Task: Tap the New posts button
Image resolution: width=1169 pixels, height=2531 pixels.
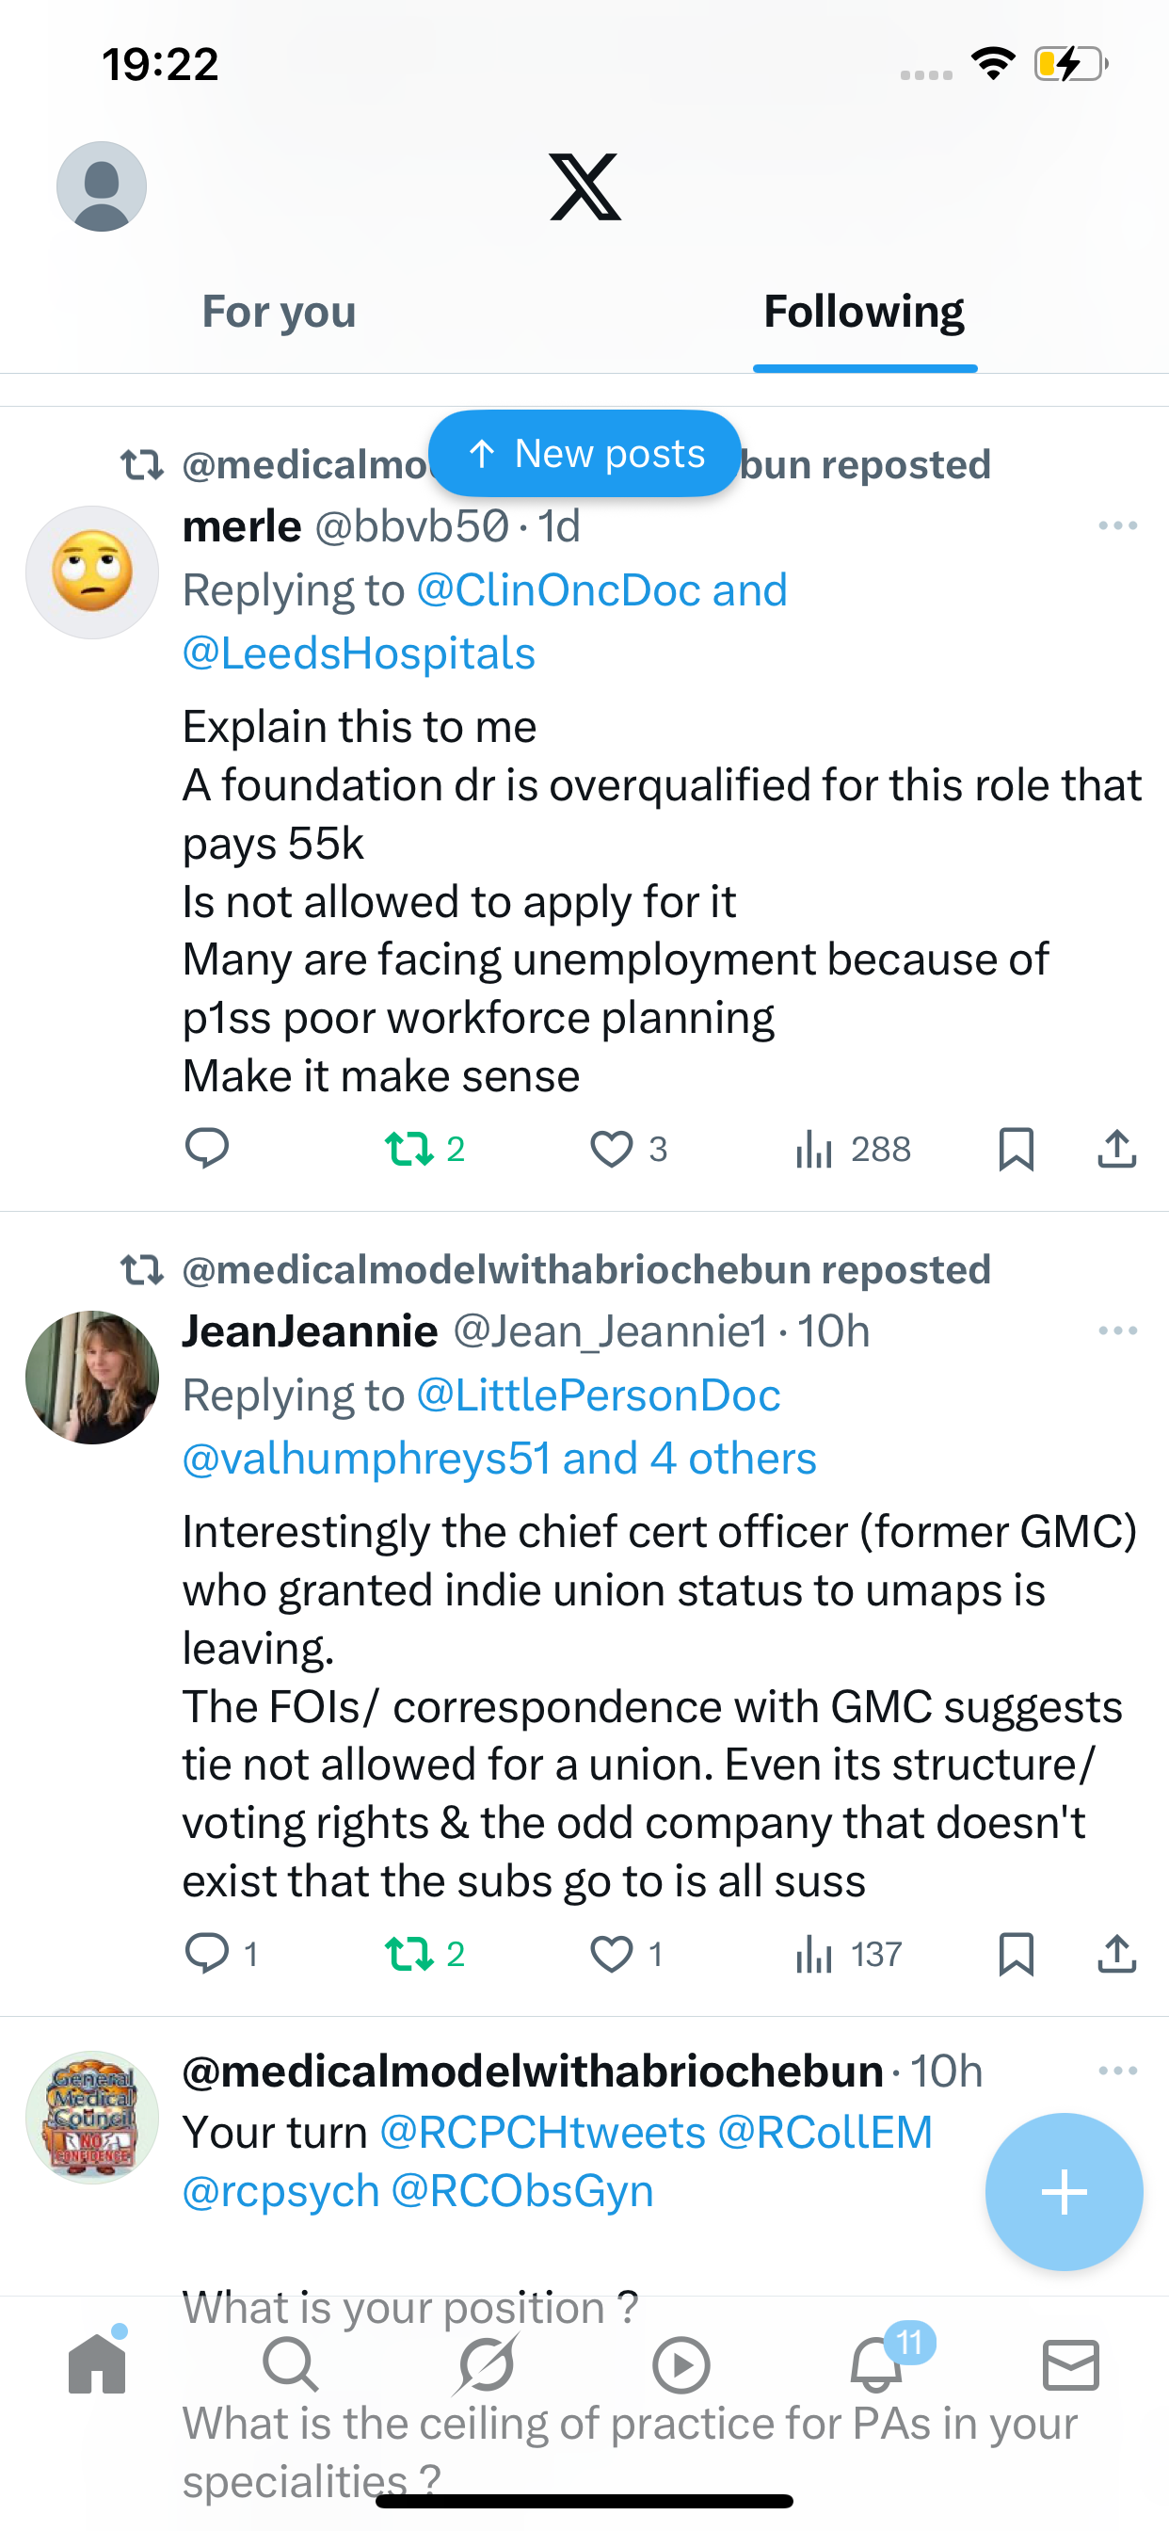Action: [584, 453]
